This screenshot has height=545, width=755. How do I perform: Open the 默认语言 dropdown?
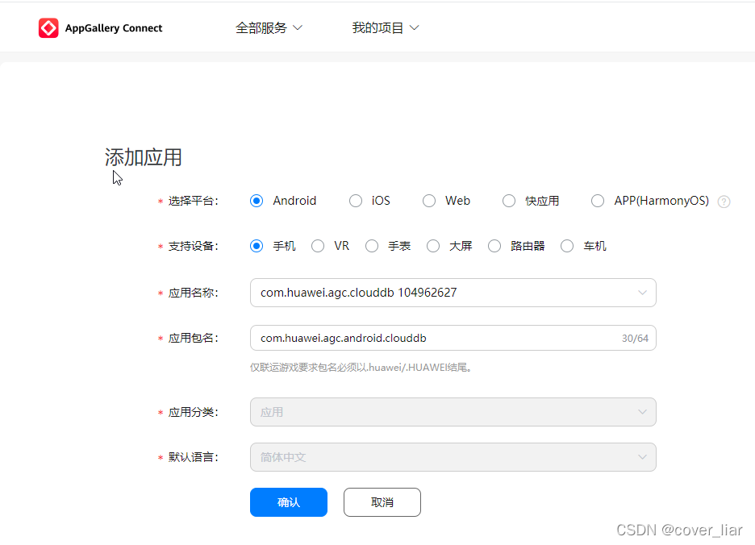pos(453,457)
